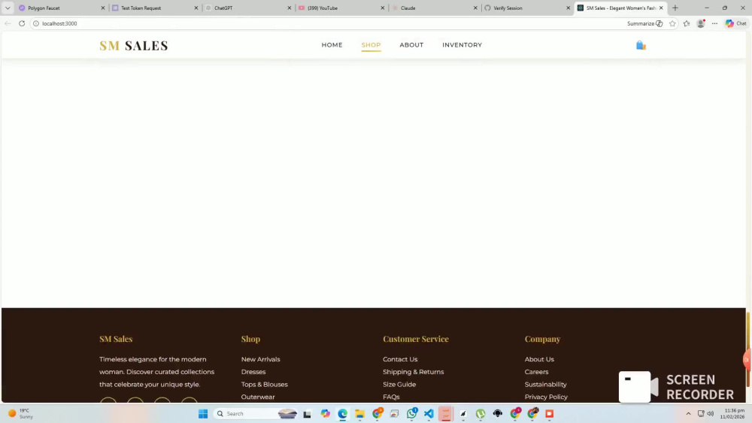Open the Copilot Chat button

735,23
